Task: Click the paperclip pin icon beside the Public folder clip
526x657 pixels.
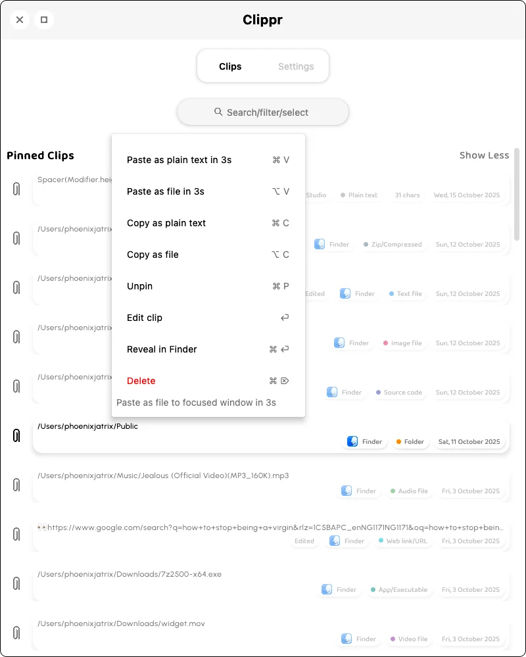Action: coord(16,435)
